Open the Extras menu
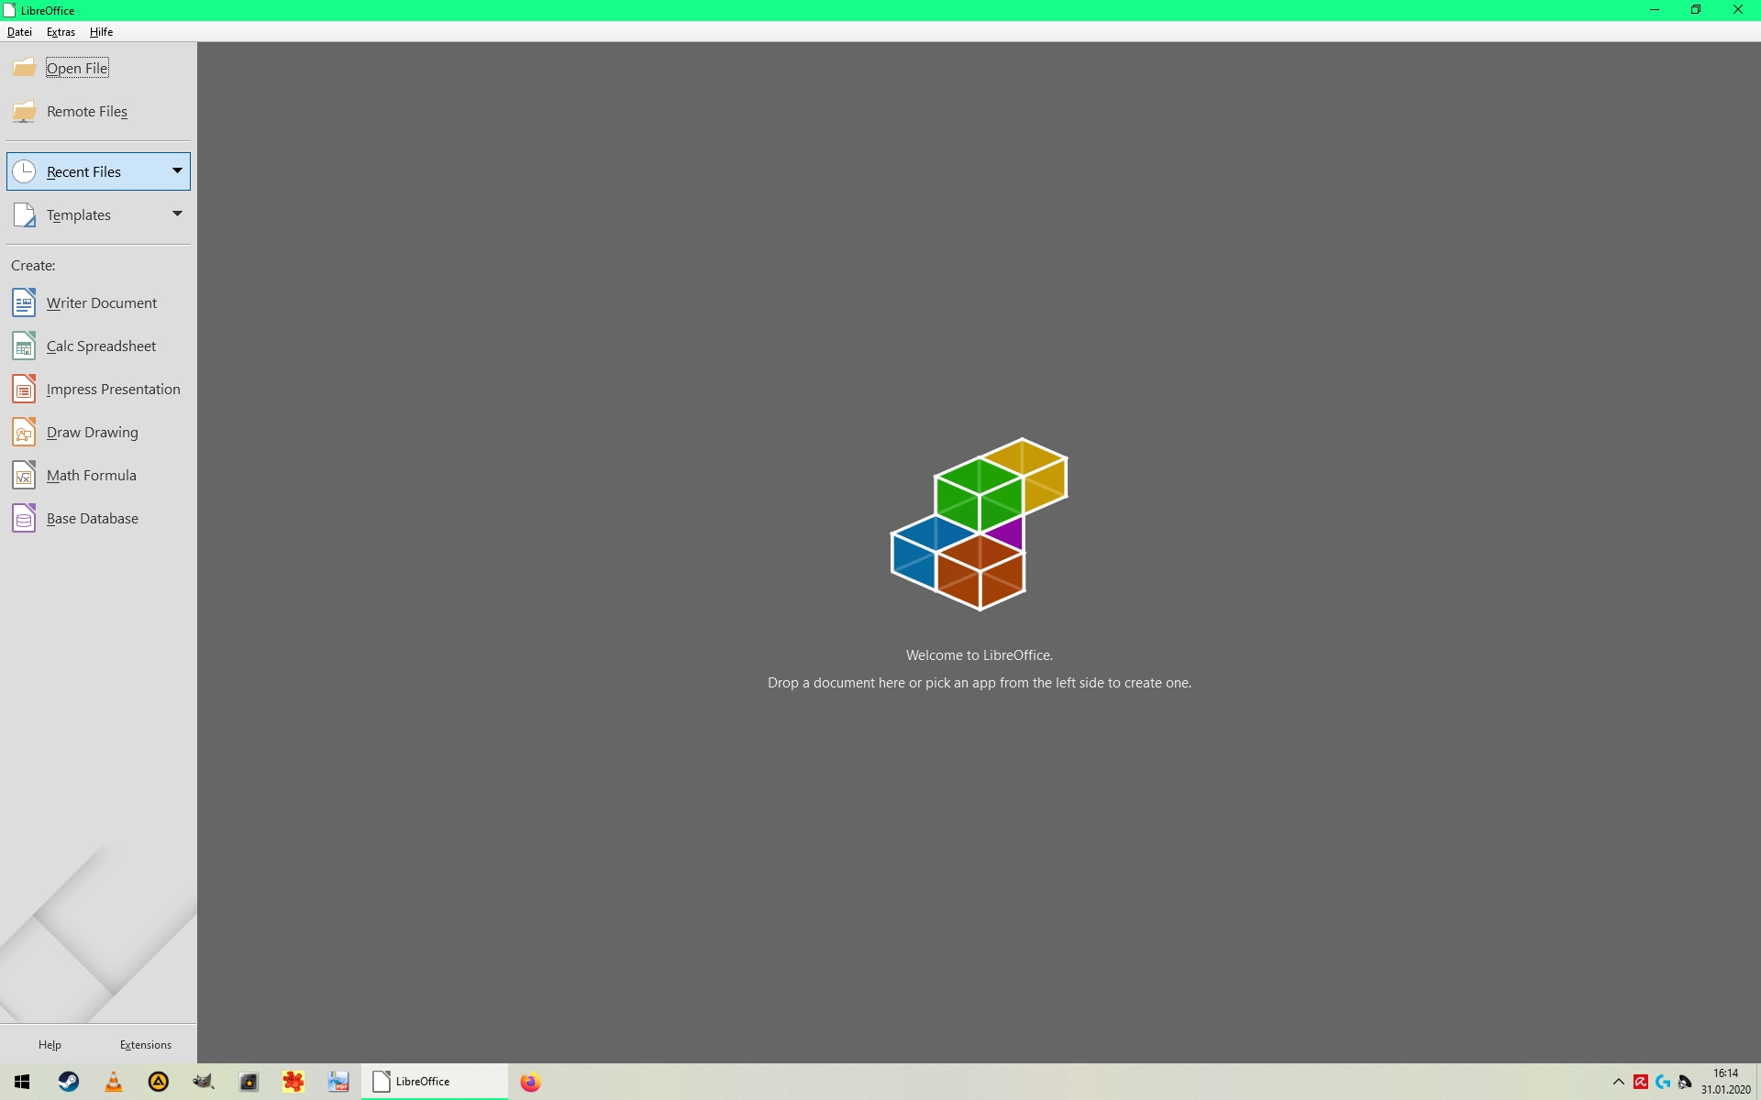Image resolution: width=1761 pixels, height=1100 pixels. click(x=61, y=31)
